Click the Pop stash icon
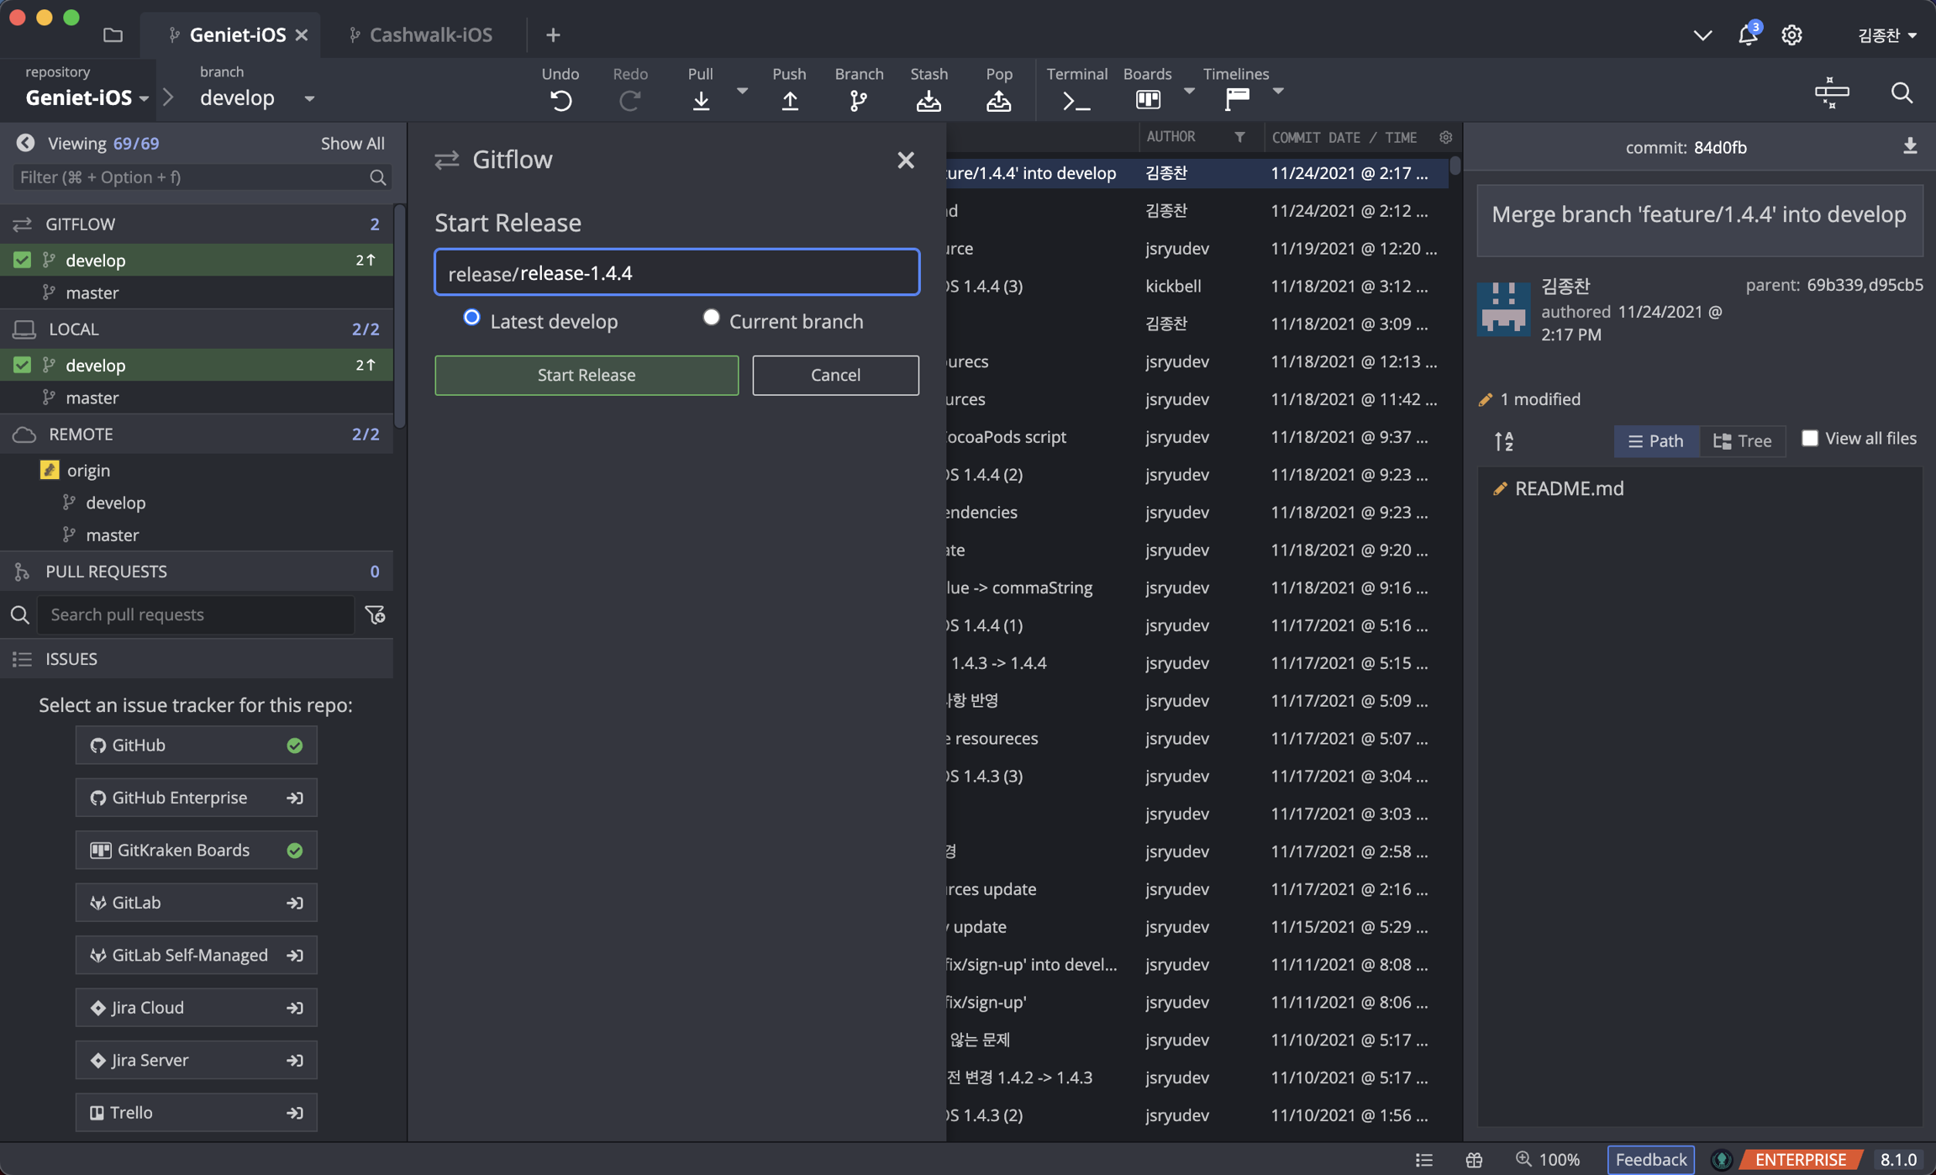The width and height of the screenshot is (1936, 1175). click(x=998, y=100)
